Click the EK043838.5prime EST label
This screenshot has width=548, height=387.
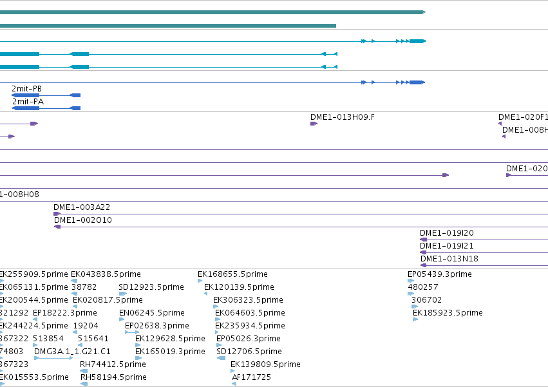click(106, 274)
